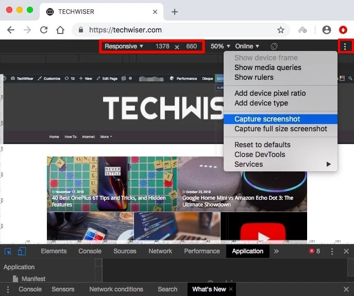
Task: Open the Network tab
Action: tap(160, 251)
